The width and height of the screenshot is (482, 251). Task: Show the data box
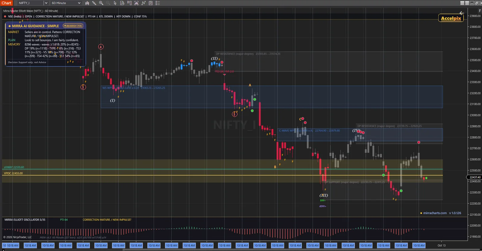pos(122,3)
